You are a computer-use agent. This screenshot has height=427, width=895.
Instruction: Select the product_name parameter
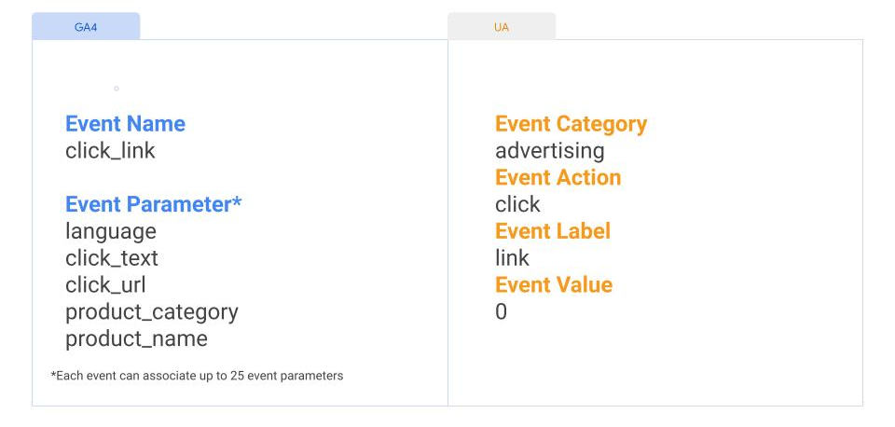pyautogui.click(x=136, y=339)
